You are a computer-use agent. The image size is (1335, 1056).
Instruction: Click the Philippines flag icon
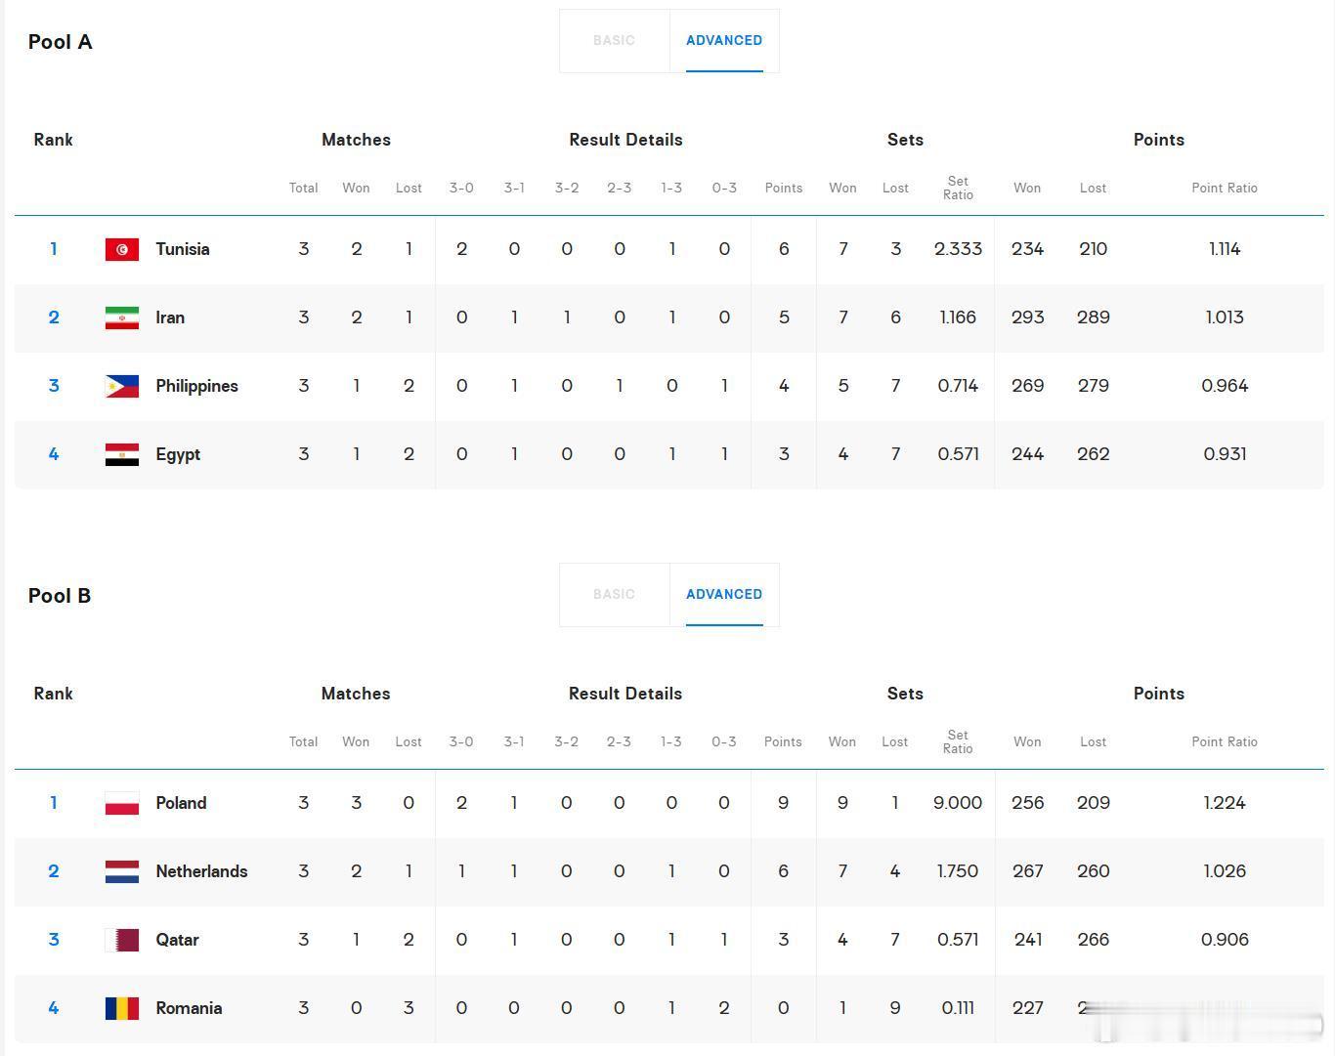(x=122, y=386)
